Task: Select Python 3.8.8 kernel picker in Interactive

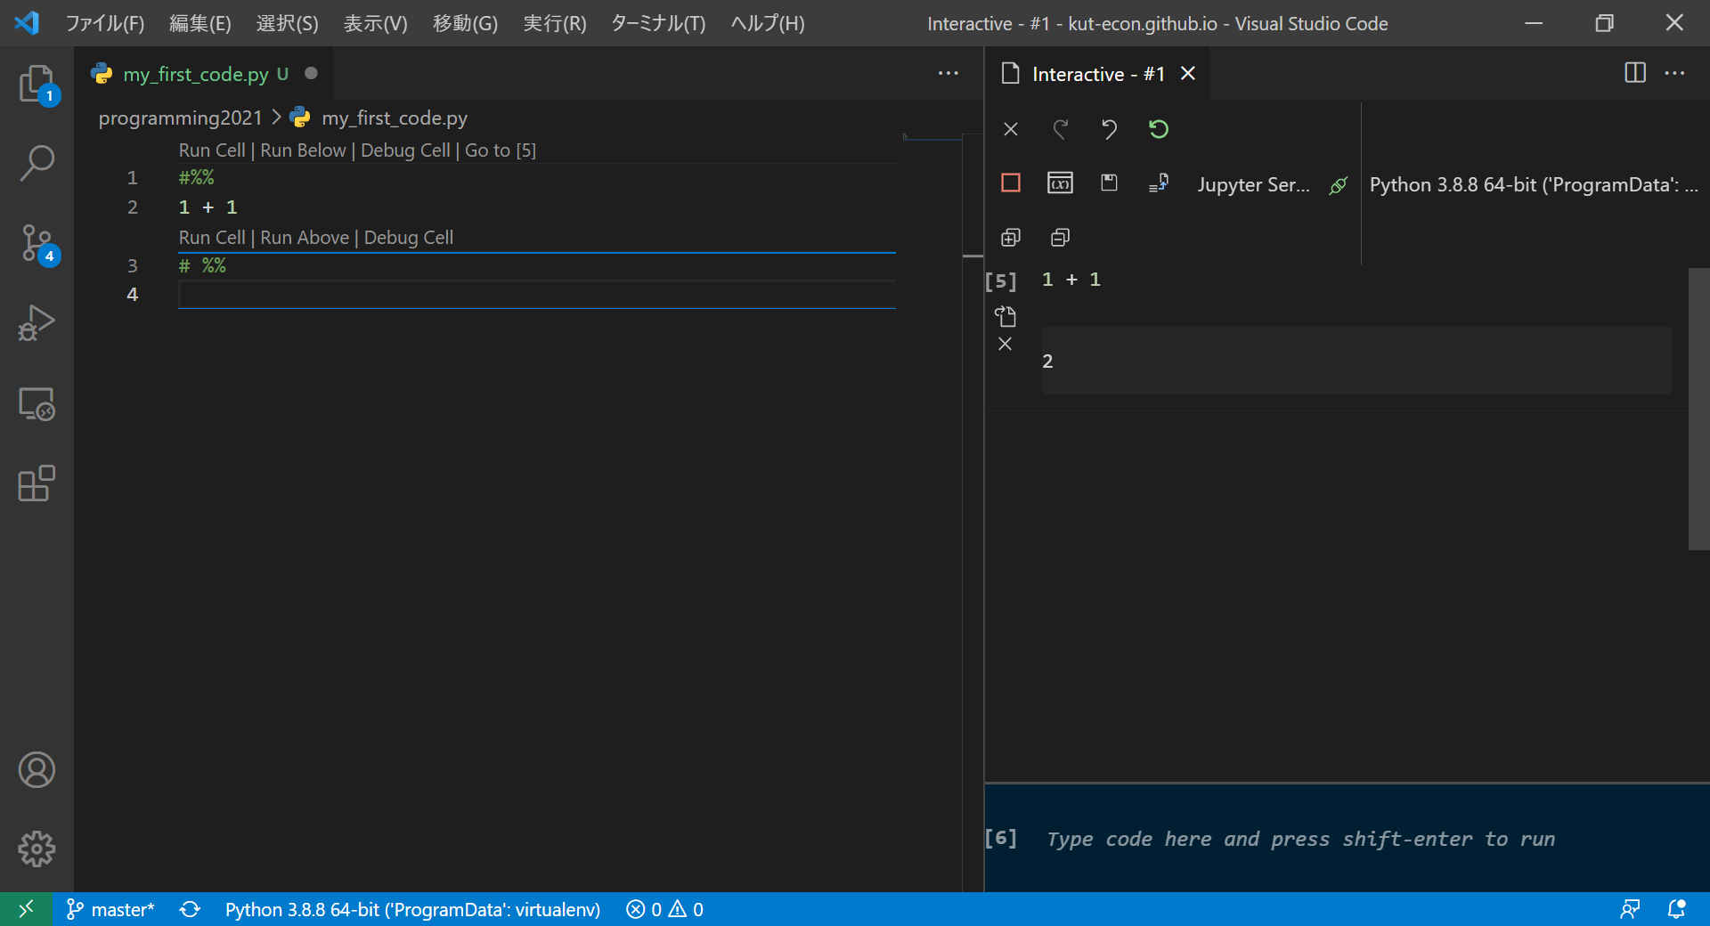Action: point(1533,185)
